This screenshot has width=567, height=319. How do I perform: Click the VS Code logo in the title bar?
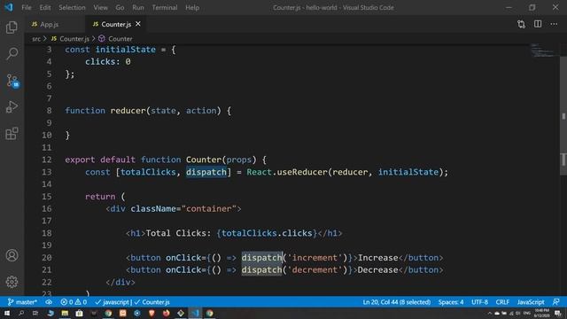coord(9,7)
